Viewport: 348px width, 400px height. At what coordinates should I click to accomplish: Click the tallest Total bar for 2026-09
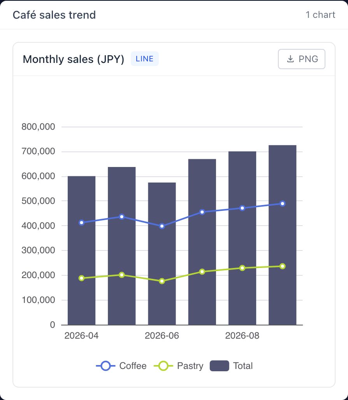(283, 235)
